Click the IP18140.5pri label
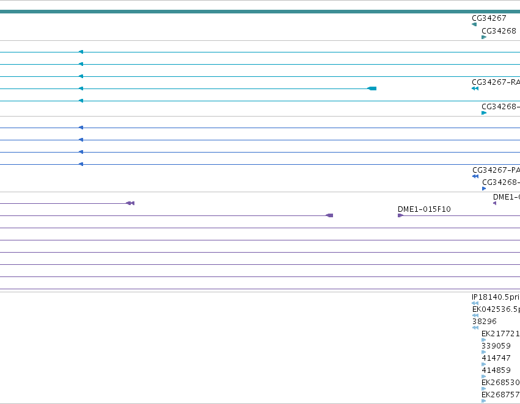 496,297
